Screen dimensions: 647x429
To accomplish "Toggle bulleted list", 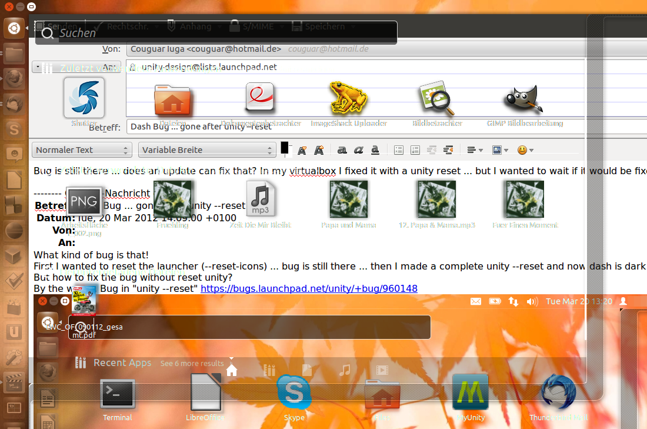I will (x=399, y=150).
